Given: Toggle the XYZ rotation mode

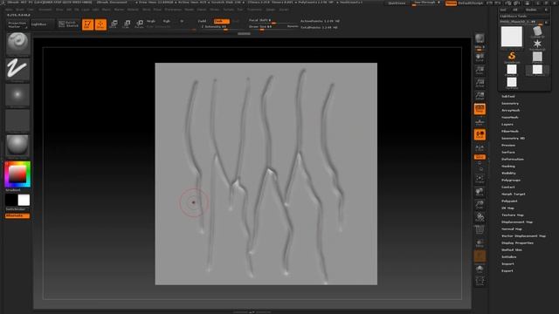Looking at the screenshot, I should point(480,157).
